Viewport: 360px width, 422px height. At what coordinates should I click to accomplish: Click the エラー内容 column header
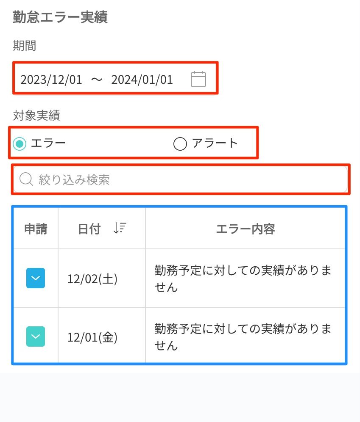[x=246, y=229]
